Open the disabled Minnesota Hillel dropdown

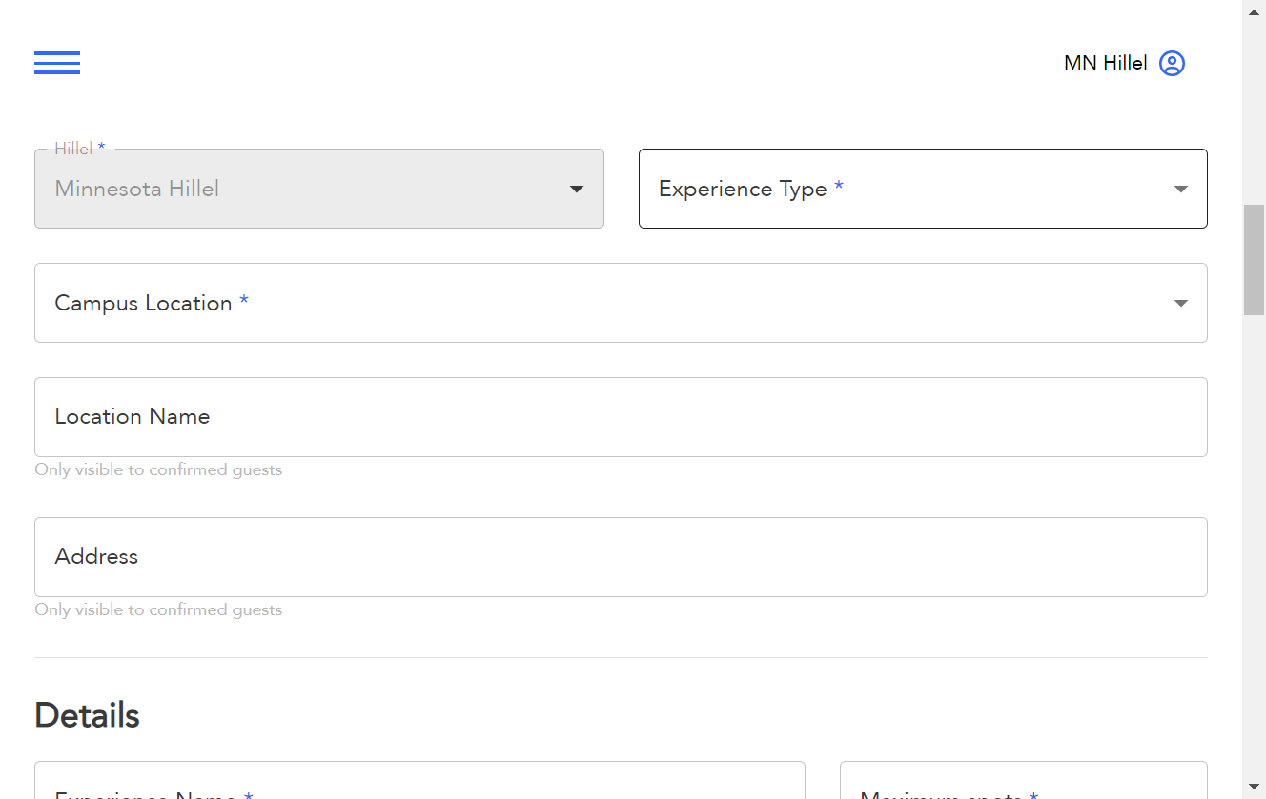click(x=319, y=189)
